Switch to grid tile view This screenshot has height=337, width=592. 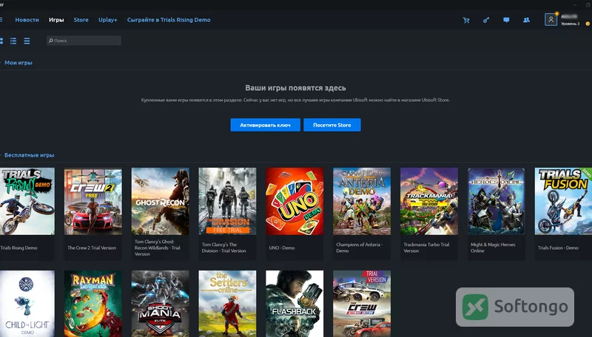pyautogui.click(x=1, y=41)
